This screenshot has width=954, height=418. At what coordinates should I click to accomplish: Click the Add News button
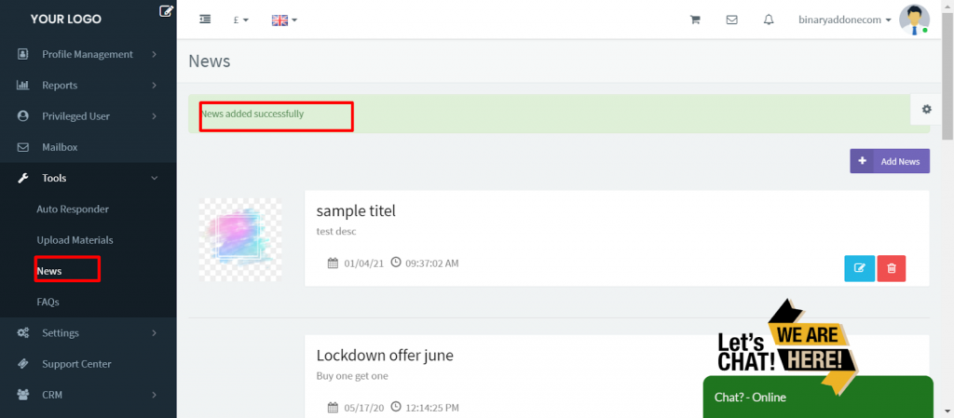(890, 161)
